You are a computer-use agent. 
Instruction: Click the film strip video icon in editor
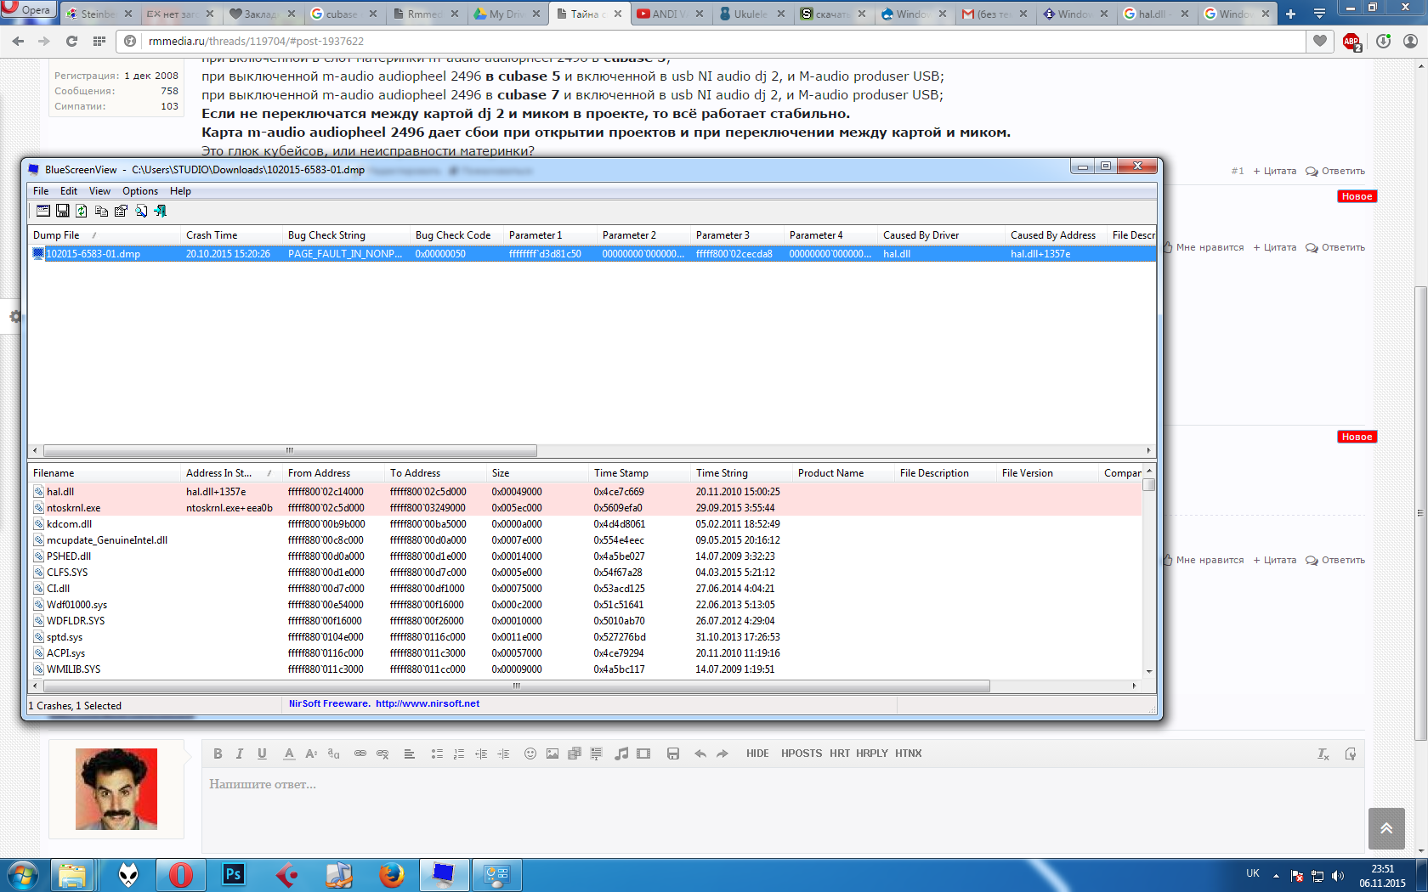(x=643, y=754)
